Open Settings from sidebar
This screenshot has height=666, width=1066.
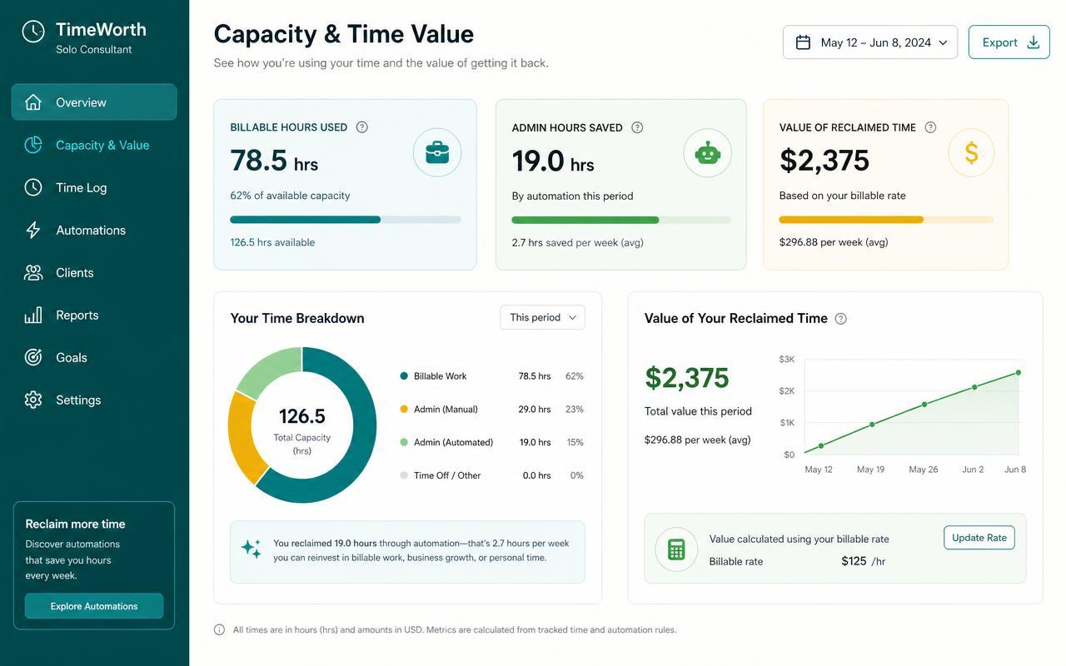94,400
